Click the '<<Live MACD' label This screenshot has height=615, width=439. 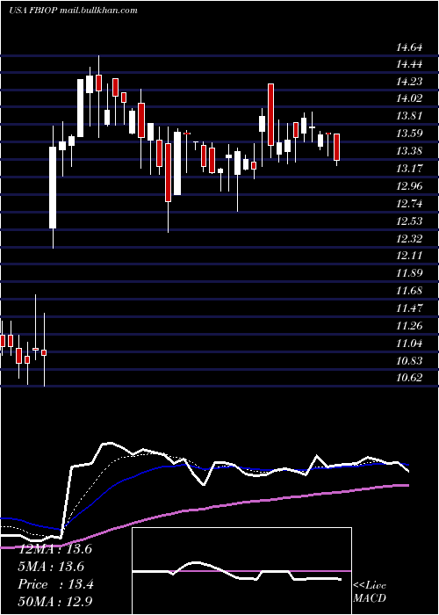(x=370, y=592)
